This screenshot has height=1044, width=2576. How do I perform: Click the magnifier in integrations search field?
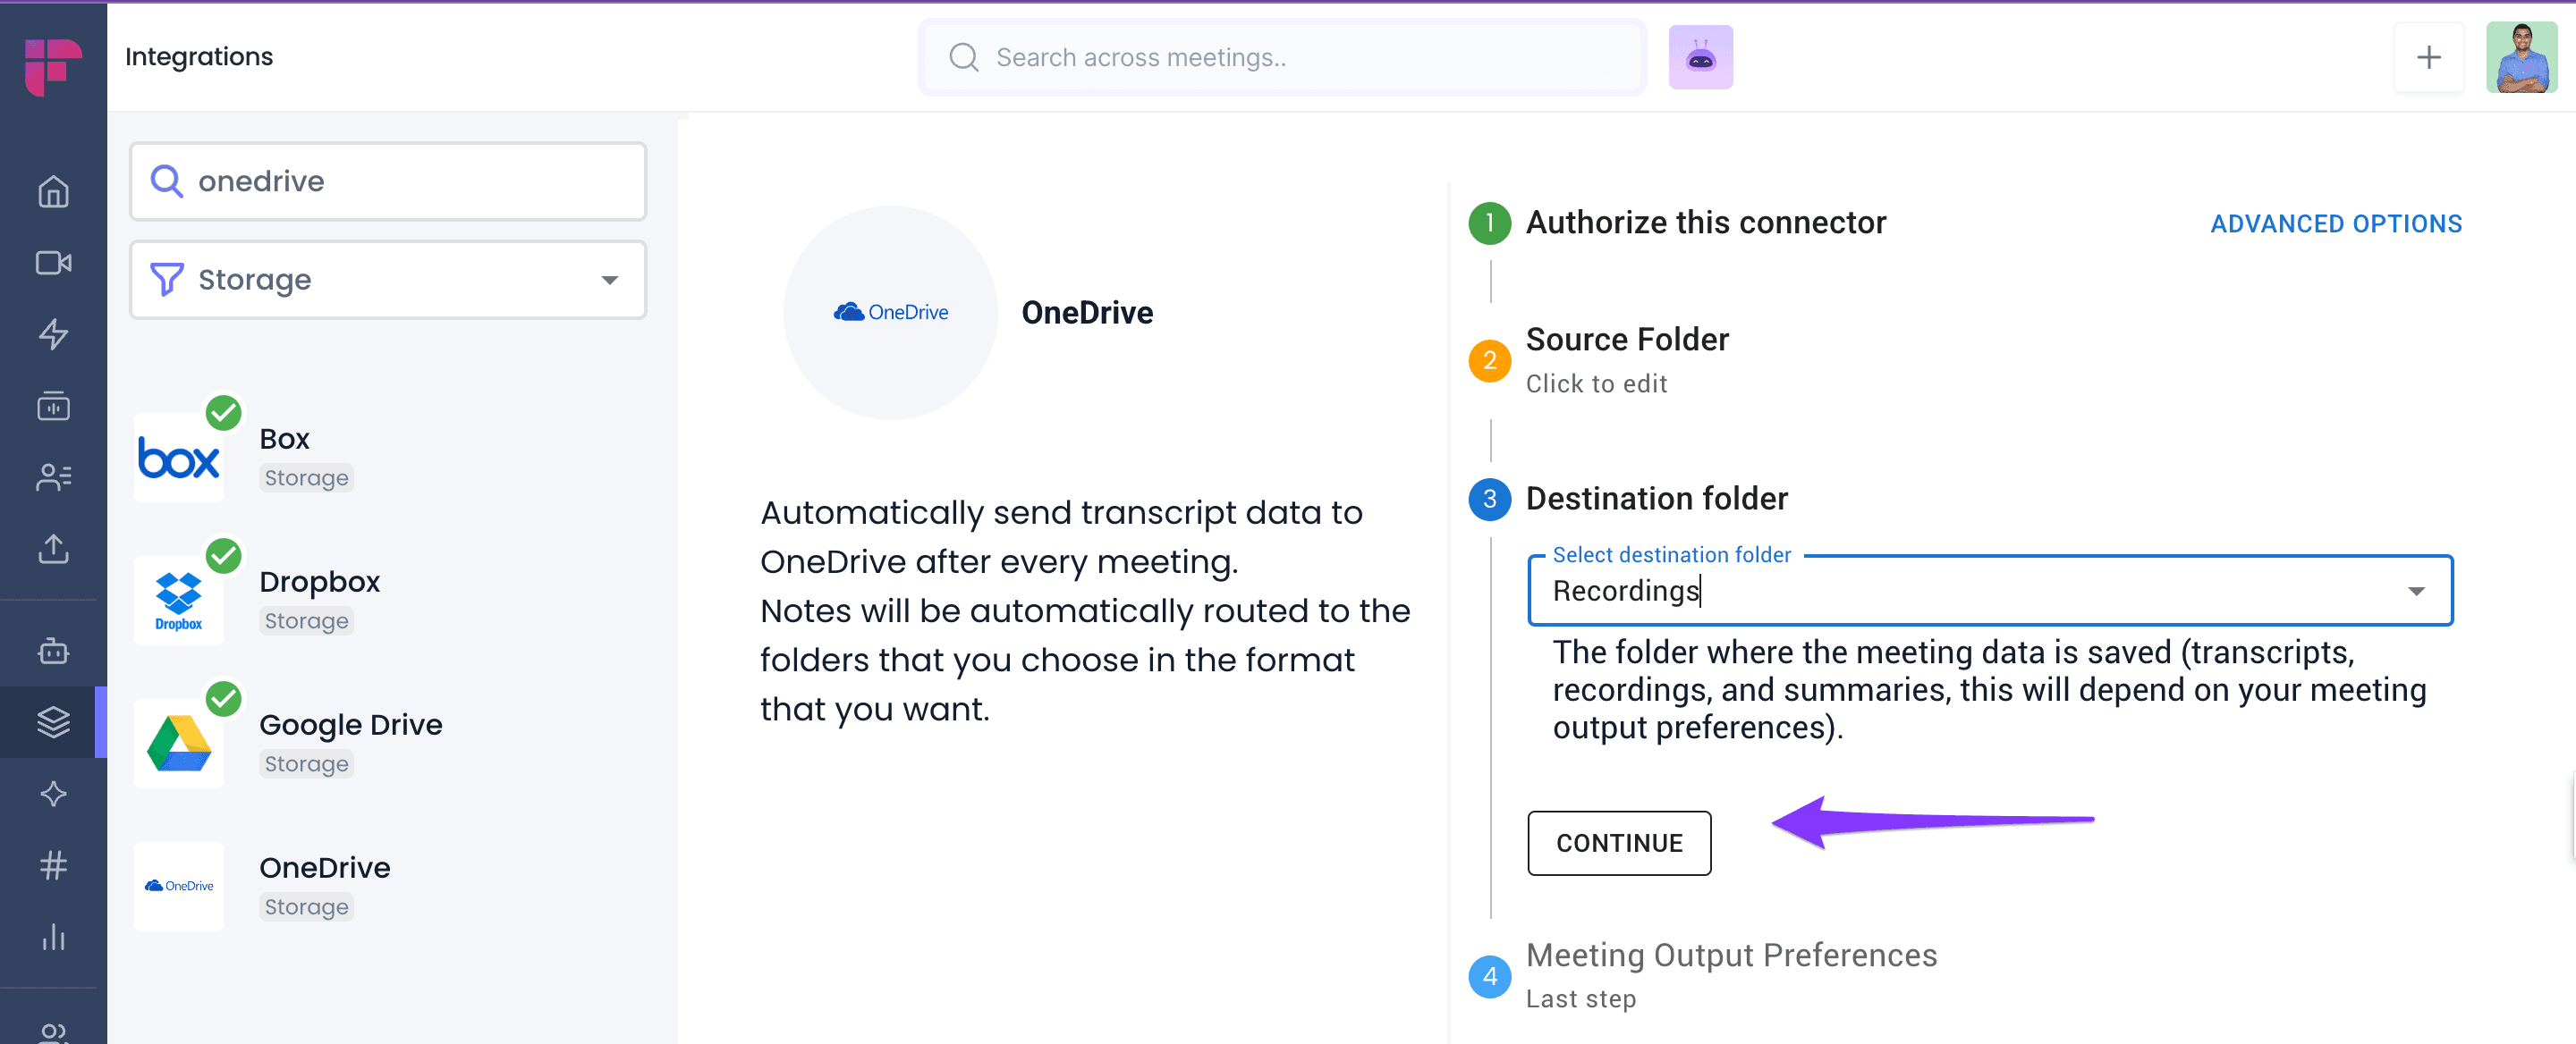(x=166, y=181)
